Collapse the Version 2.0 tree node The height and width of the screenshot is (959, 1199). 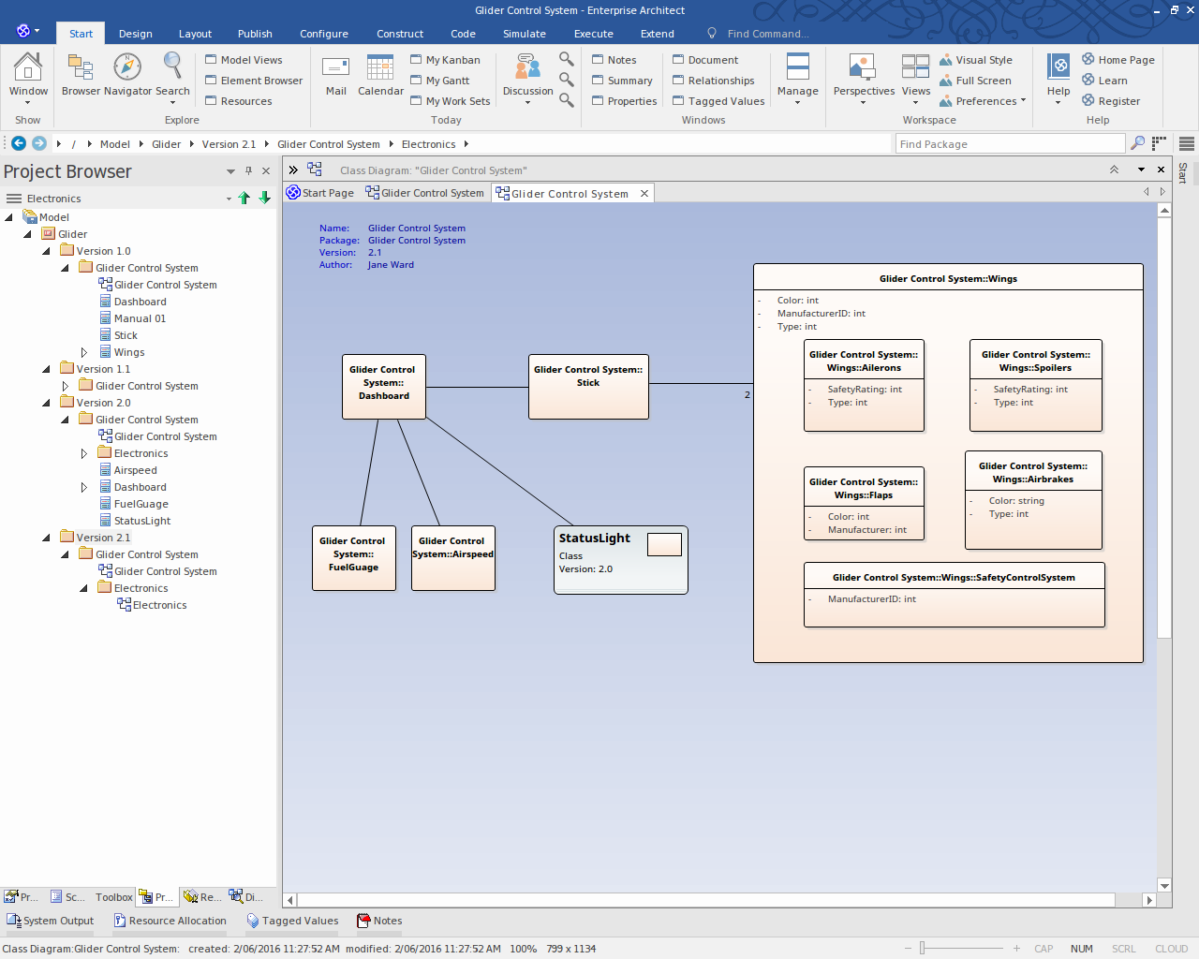coord(47,403)
